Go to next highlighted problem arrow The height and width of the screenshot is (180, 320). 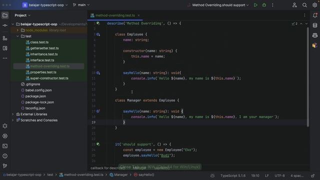click(x=306, y=24)
